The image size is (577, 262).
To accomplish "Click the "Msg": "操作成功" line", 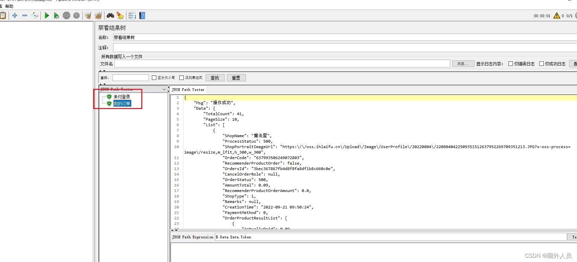I will [x=214, y=103].
